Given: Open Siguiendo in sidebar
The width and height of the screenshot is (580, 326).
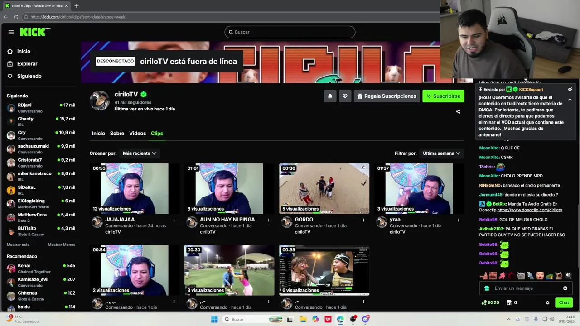Looking at the screenshot, I should pyautogui.click(x=29, y=76).
